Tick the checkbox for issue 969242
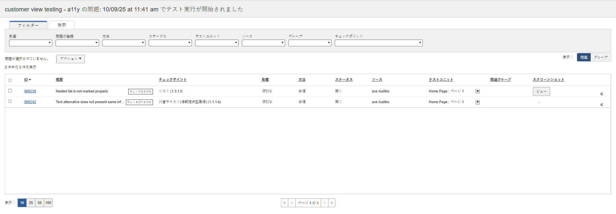Screen dimensions: 616x214 point(10,101)
